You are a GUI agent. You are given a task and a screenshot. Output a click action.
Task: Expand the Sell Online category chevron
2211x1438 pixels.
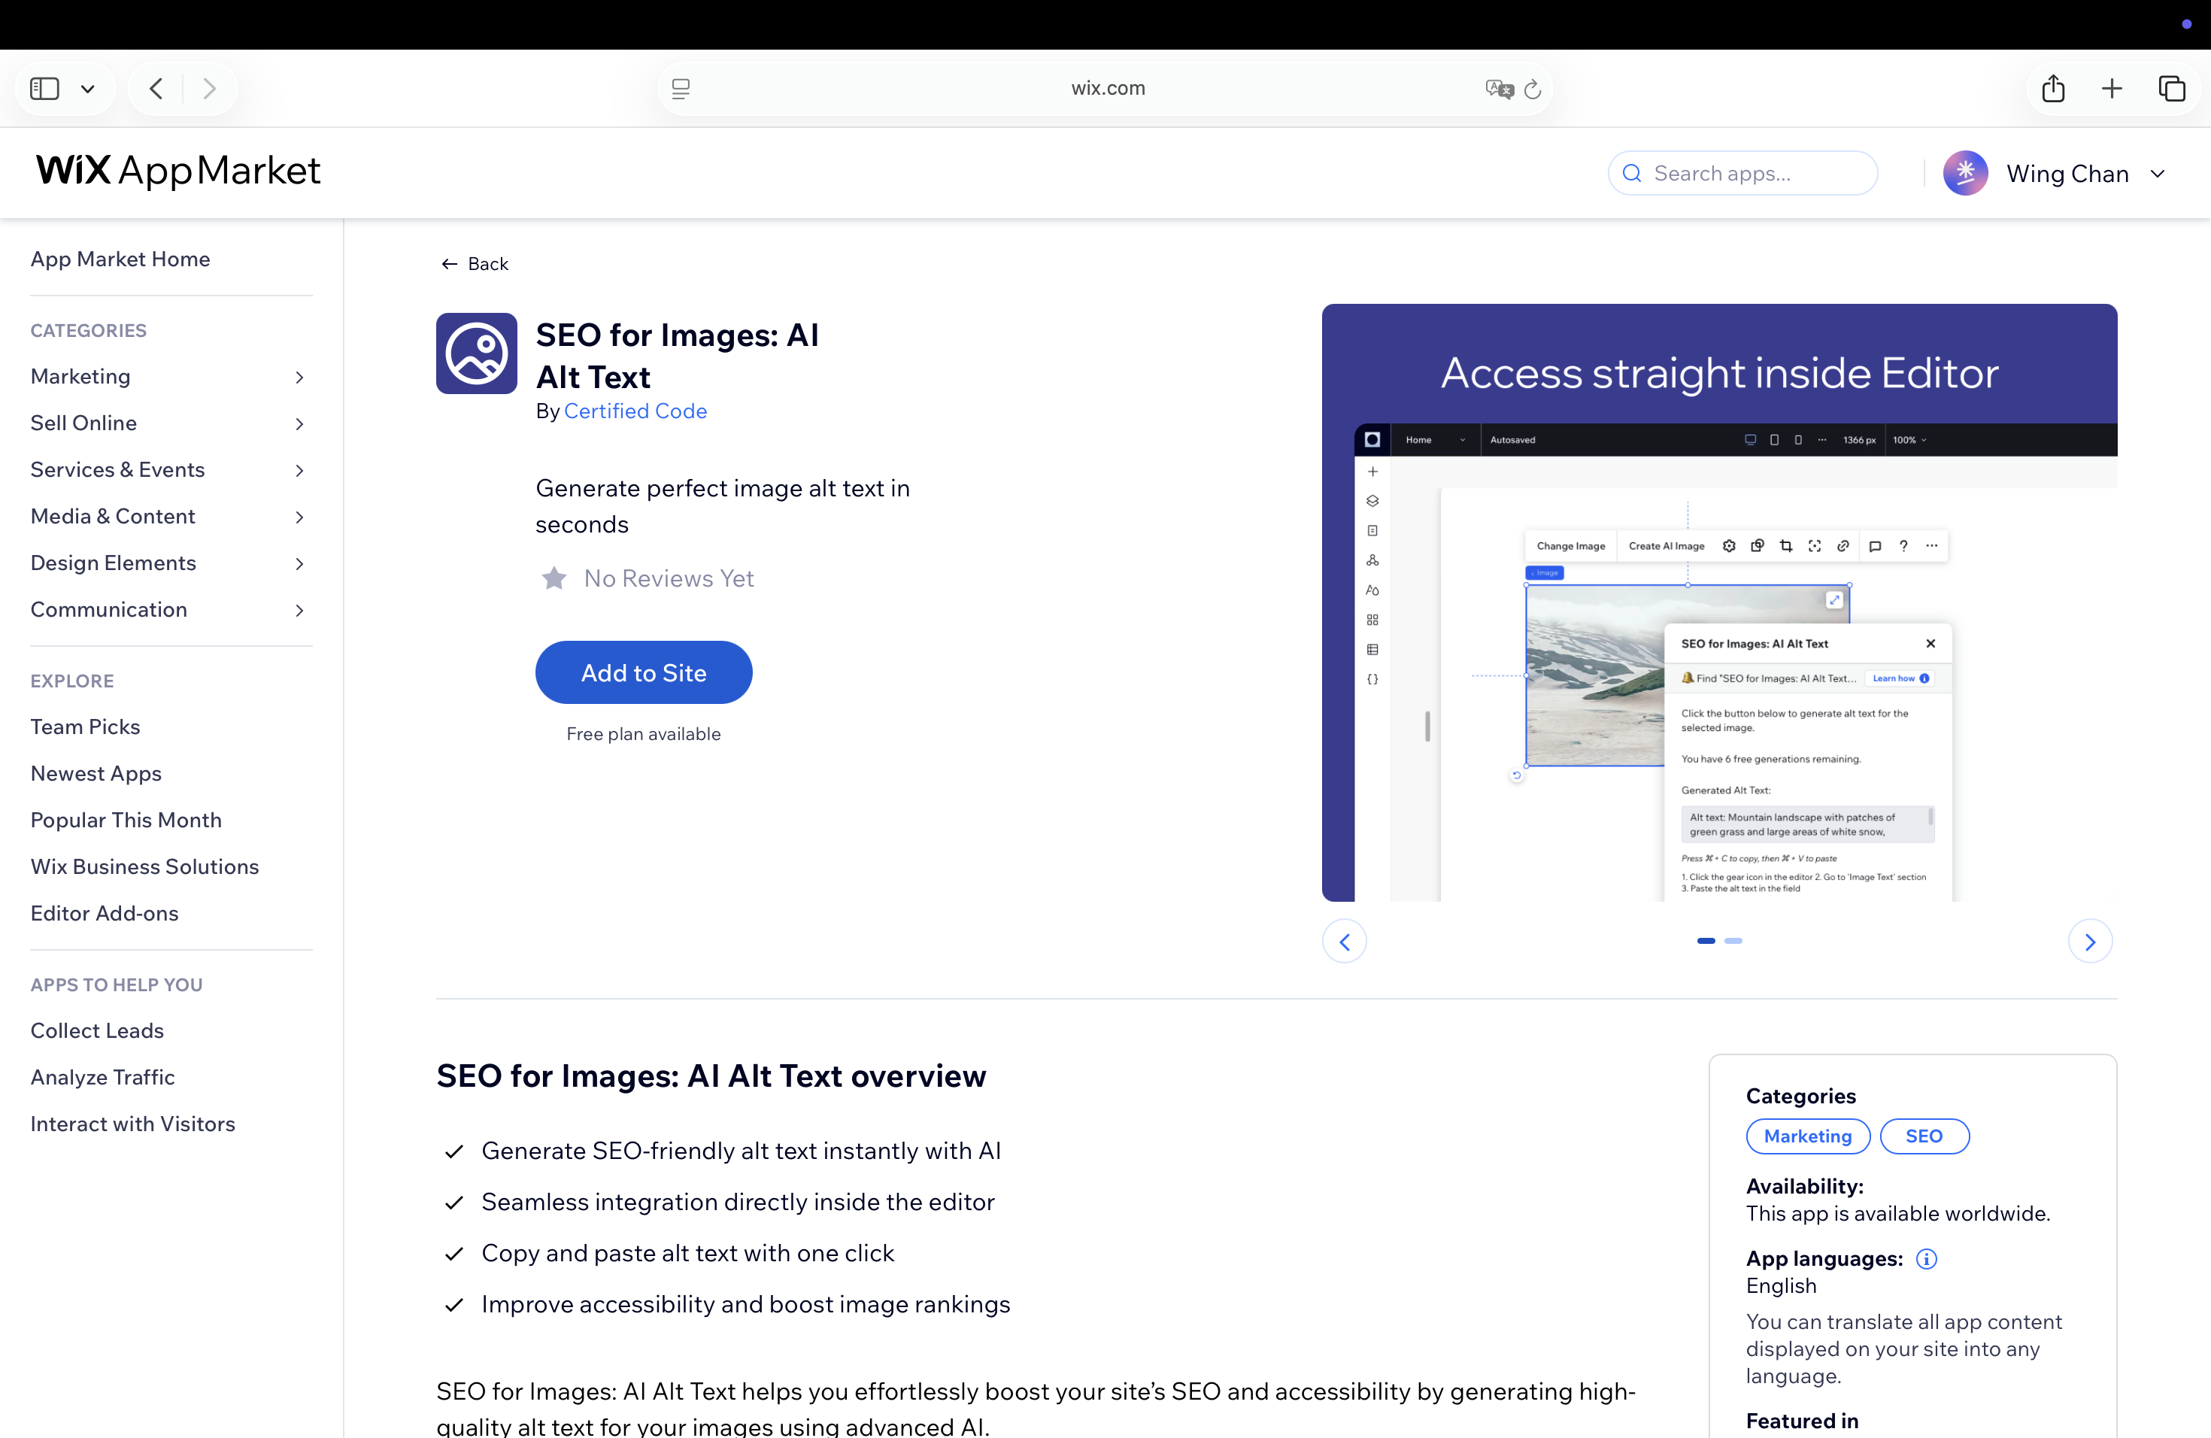click(x=299, y=423)
